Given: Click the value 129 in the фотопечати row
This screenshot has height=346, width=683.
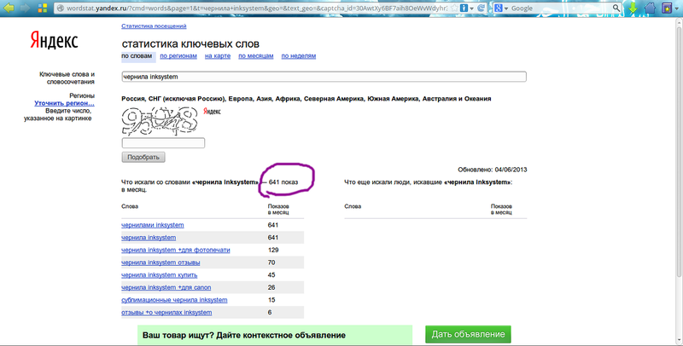Looking at the screenshot, I should pyautogui.click(x=273, y=251).
